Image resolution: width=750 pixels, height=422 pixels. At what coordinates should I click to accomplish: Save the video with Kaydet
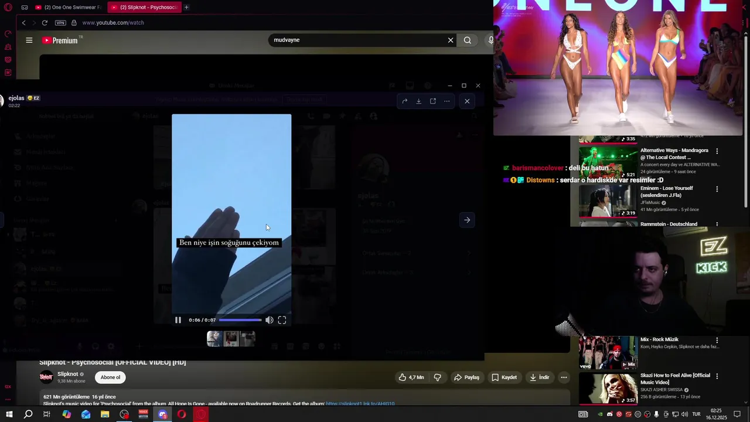coord(504,377)
